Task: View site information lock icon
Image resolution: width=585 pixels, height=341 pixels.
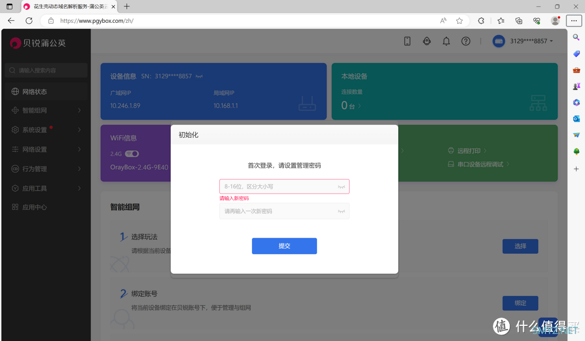Action: pyautogui.click(x=51, y=21)
